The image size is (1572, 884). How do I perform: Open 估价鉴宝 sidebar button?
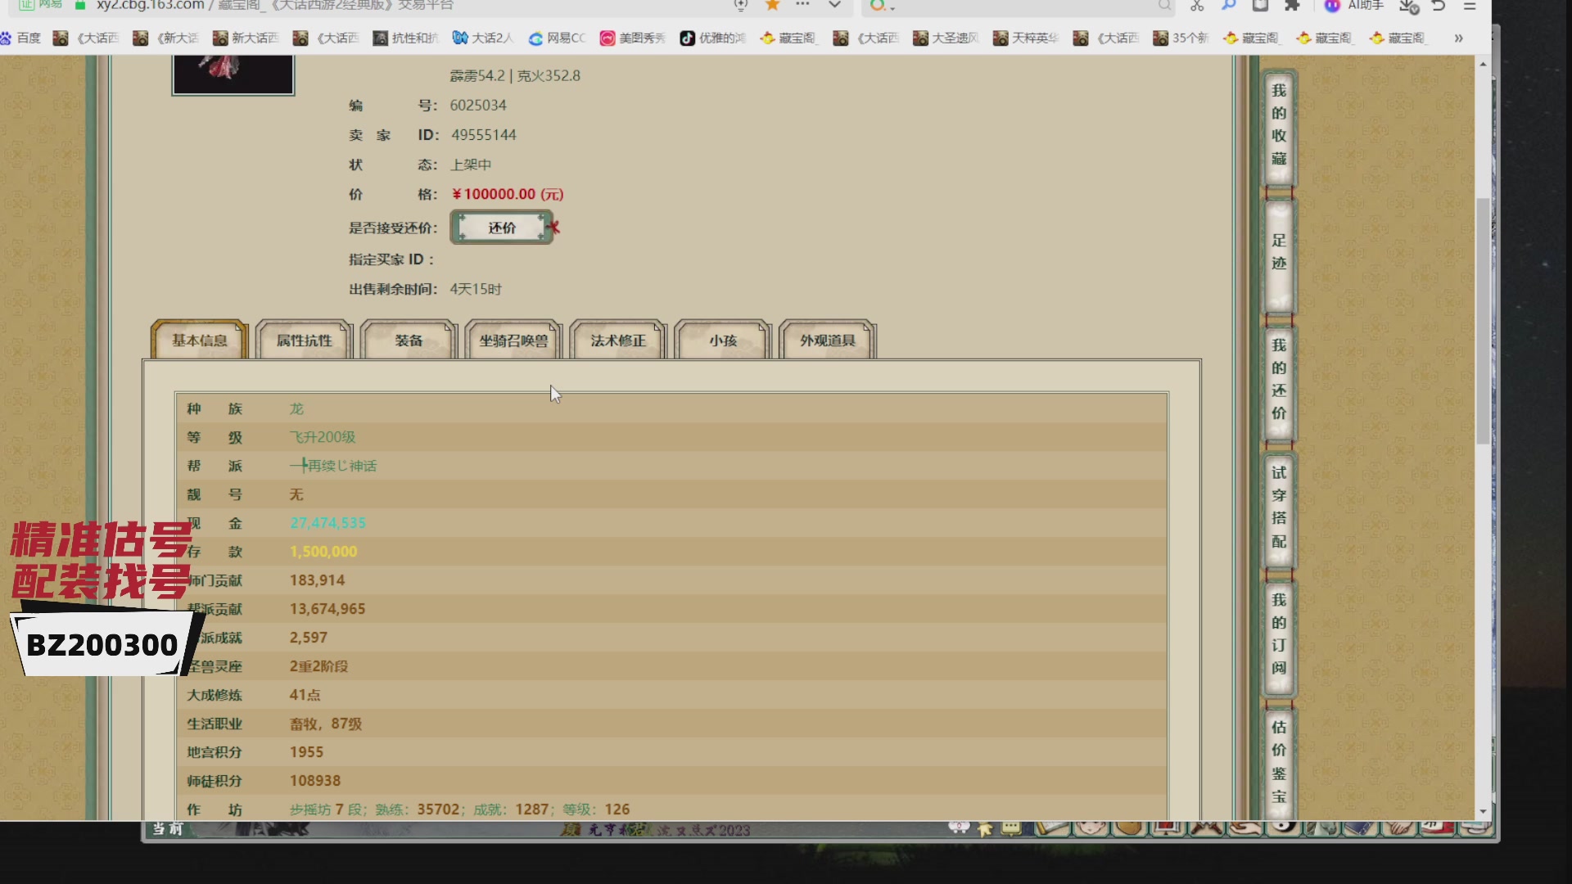click(1279, 761)
